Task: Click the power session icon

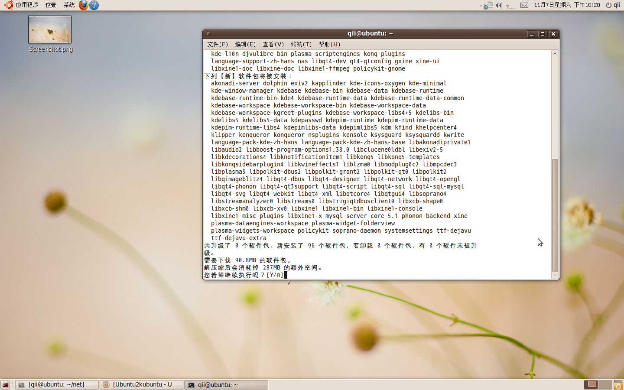Action: [608, 5]
